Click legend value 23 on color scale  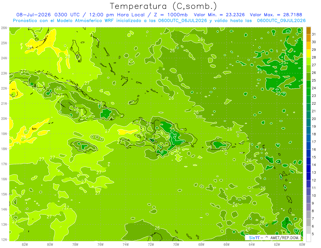click(x=314, y=96)
